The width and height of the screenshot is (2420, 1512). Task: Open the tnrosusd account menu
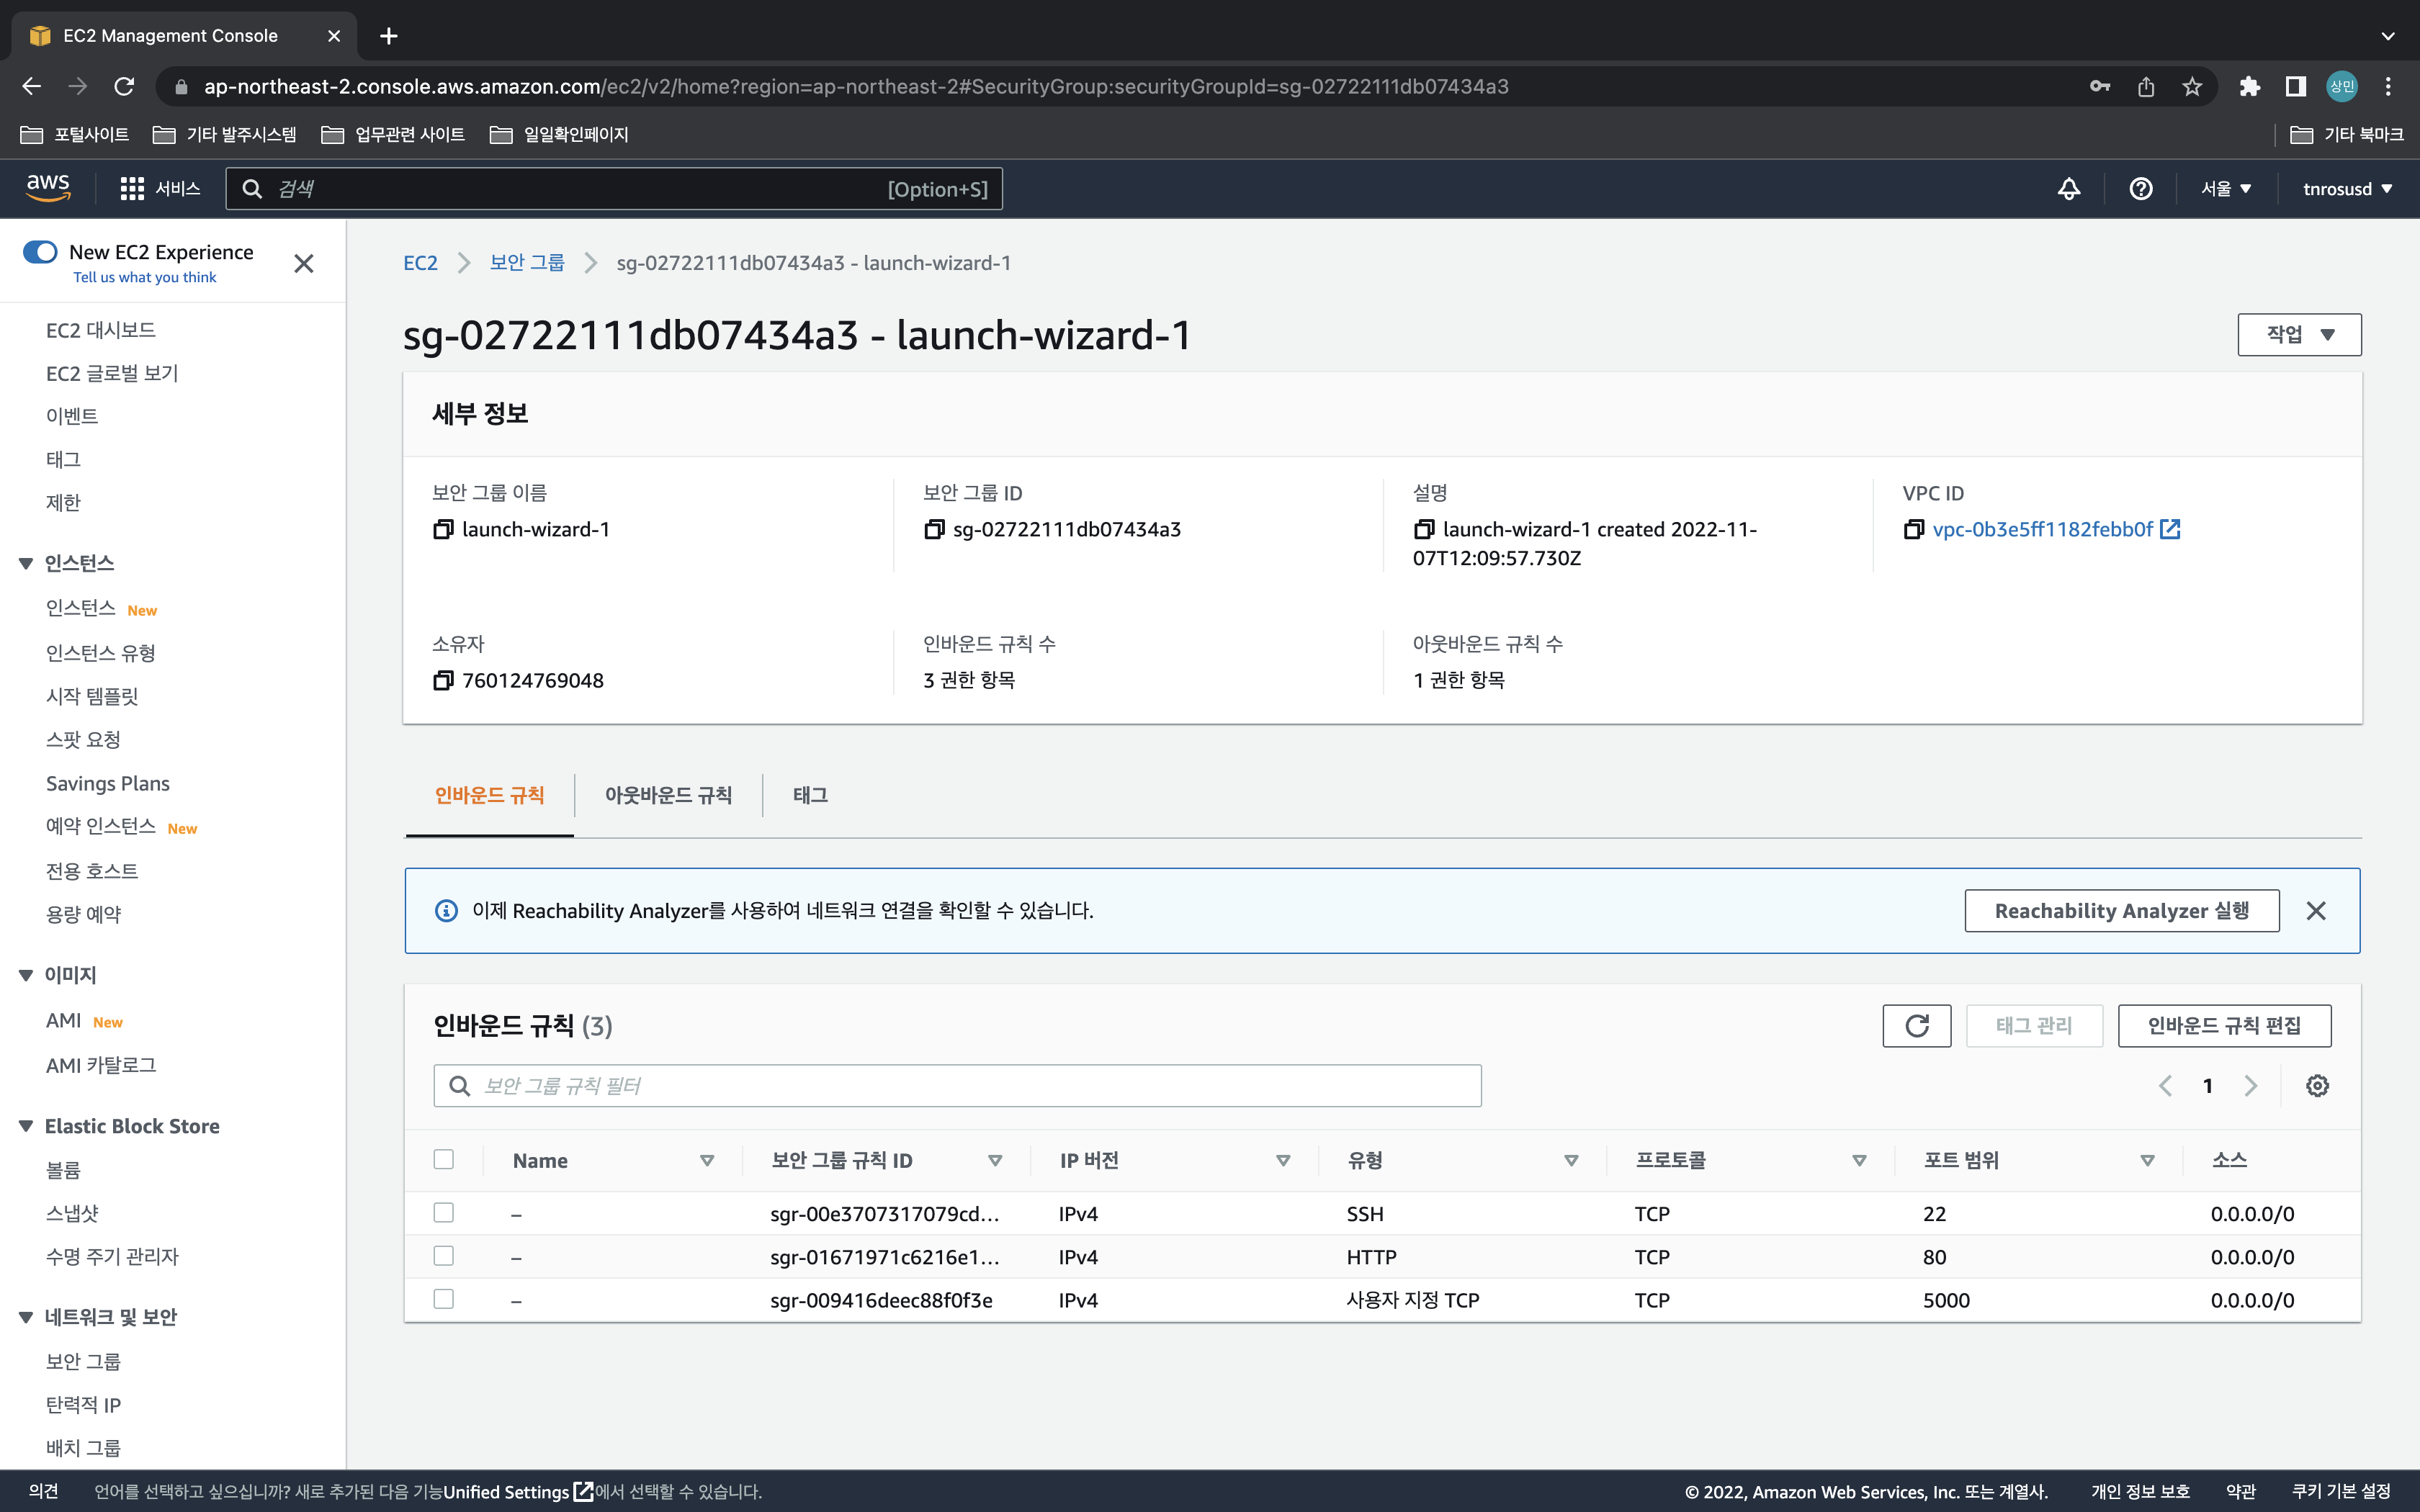[x=2347, y=189]
